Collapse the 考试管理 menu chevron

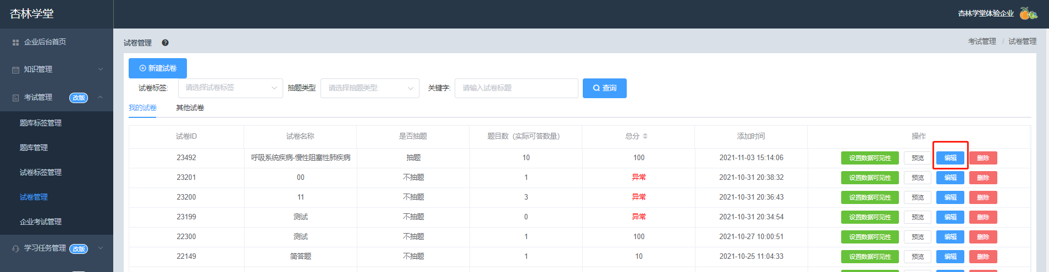tap(101, 97)
